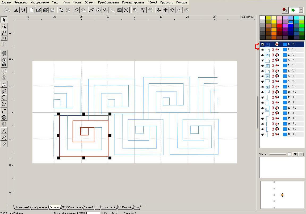Toggle visibility of object 10
Screen dimensions: 306x214
click(262, 92)
